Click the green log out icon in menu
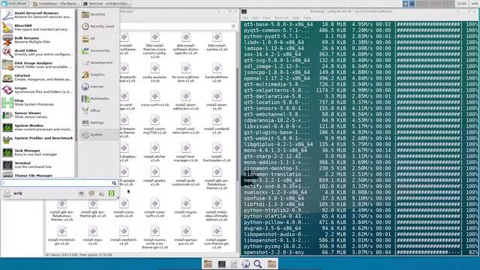Screen dimensions: 480x270 tap(112, 193)
